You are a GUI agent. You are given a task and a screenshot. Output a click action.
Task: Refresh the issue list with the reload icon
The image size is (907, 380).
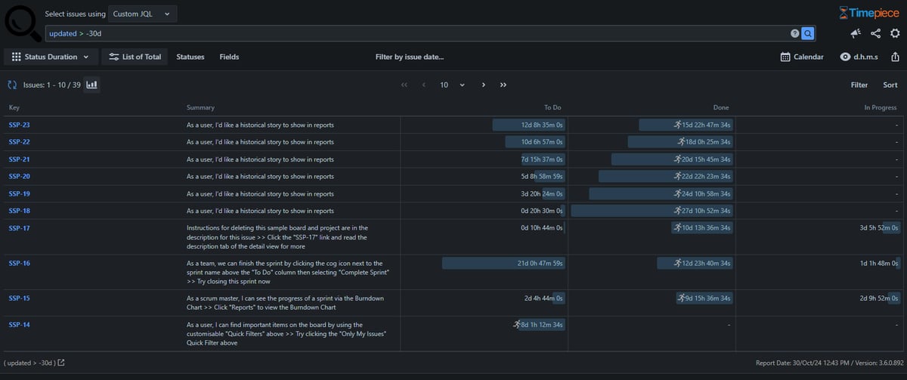pyautogui.click(x=12, y=85)
